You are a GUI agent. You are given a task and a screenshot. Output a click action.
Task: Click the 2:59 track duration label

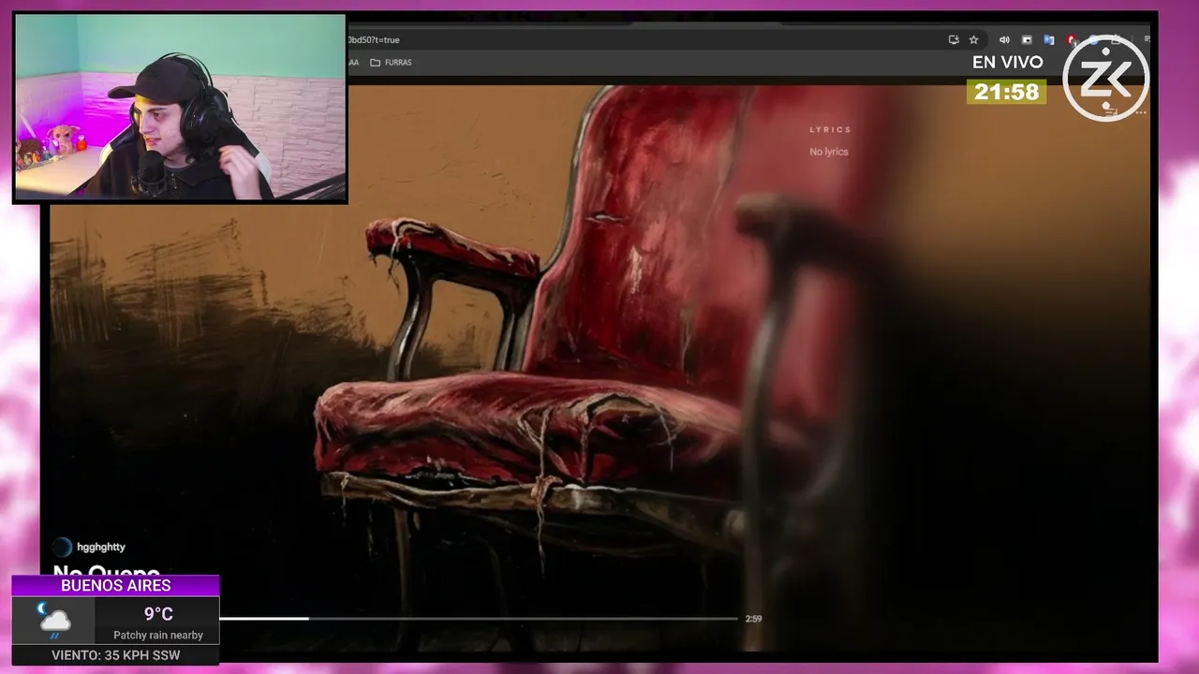(753, 619)
